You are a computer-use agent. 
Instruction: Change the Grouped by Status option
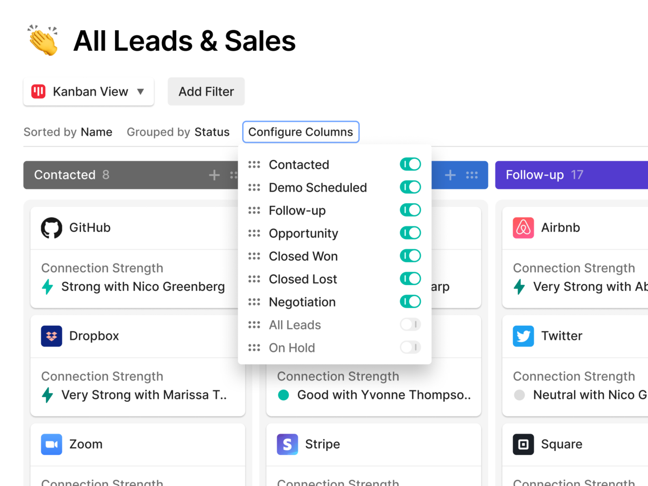178,132
